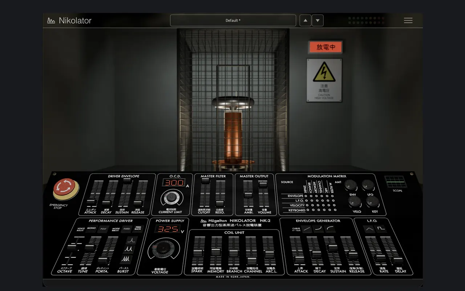Toggle Envelope to Spark matrix point
Screen dimensions: 465x291
[x=306, y=196]
